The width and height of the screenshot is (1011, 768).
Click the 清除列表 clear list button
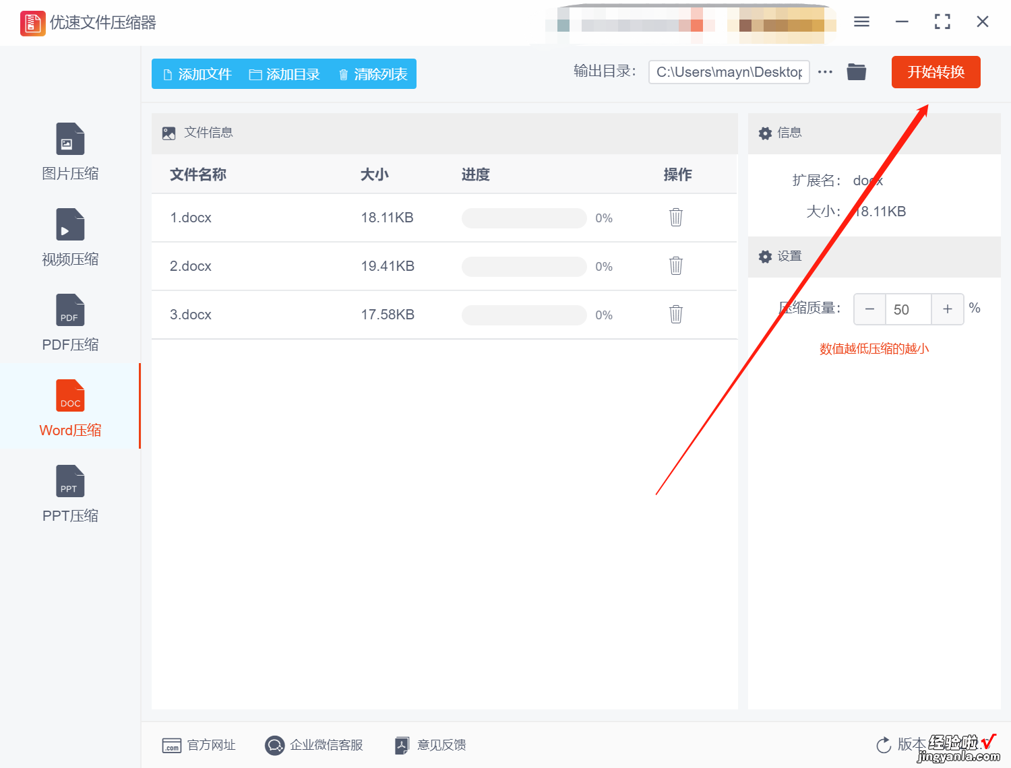[x=373, y=74]
